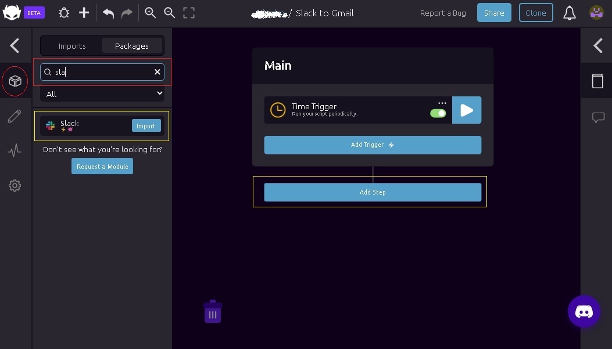Open the docs page icon on right
The height and width of the screenshot is (349, 612).
pyautogui.click(x=597, y=81)
